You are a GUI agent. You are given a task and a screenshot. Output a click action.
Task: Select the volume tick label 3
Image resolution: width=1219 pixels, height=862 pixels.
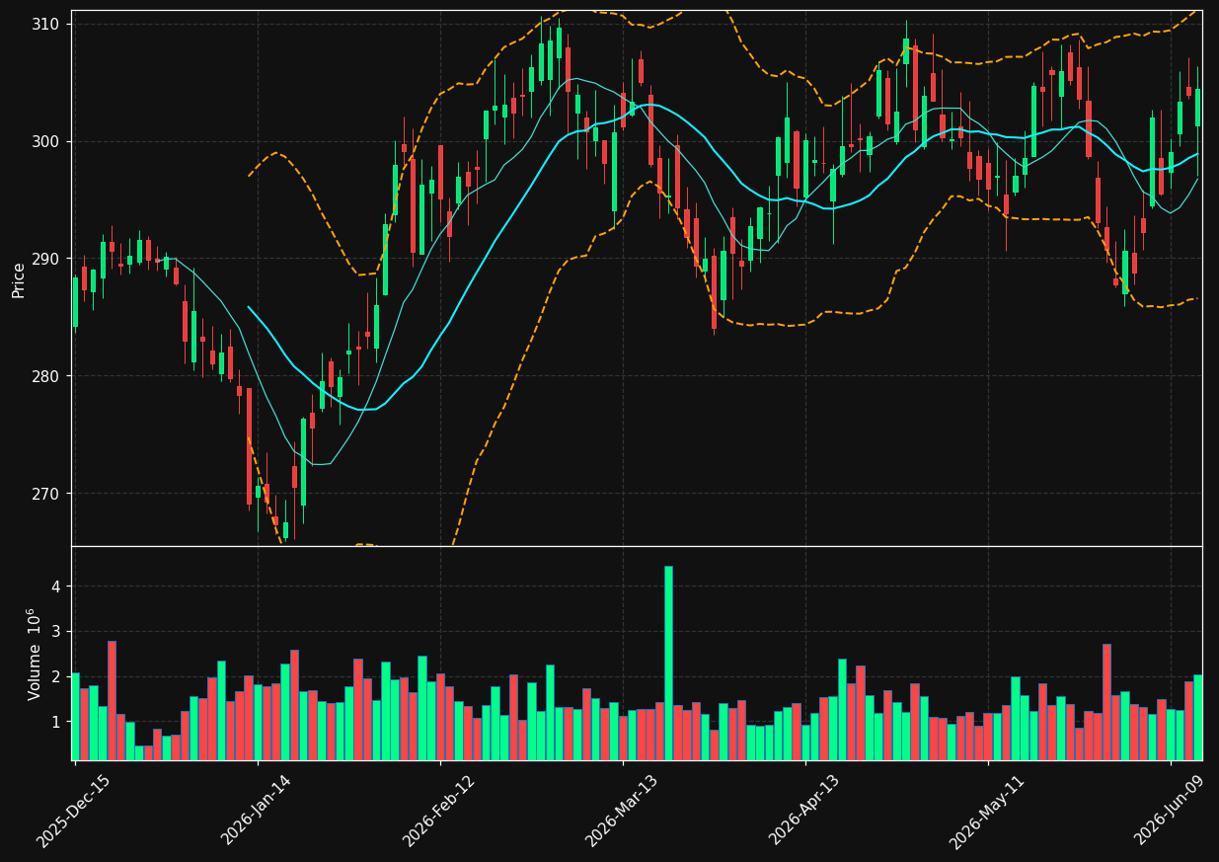[56, 632]
